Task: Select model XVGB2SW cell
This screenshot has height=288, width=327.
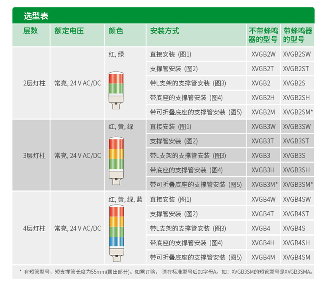Action: coord(297,54)
